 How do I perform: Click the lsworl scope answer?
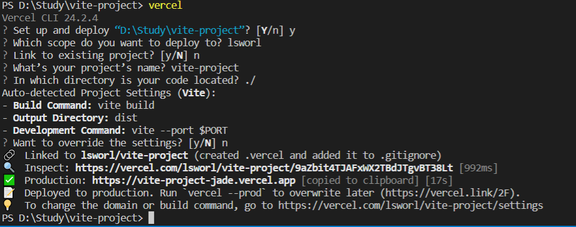pyautogui.click(x=244, y=43)
